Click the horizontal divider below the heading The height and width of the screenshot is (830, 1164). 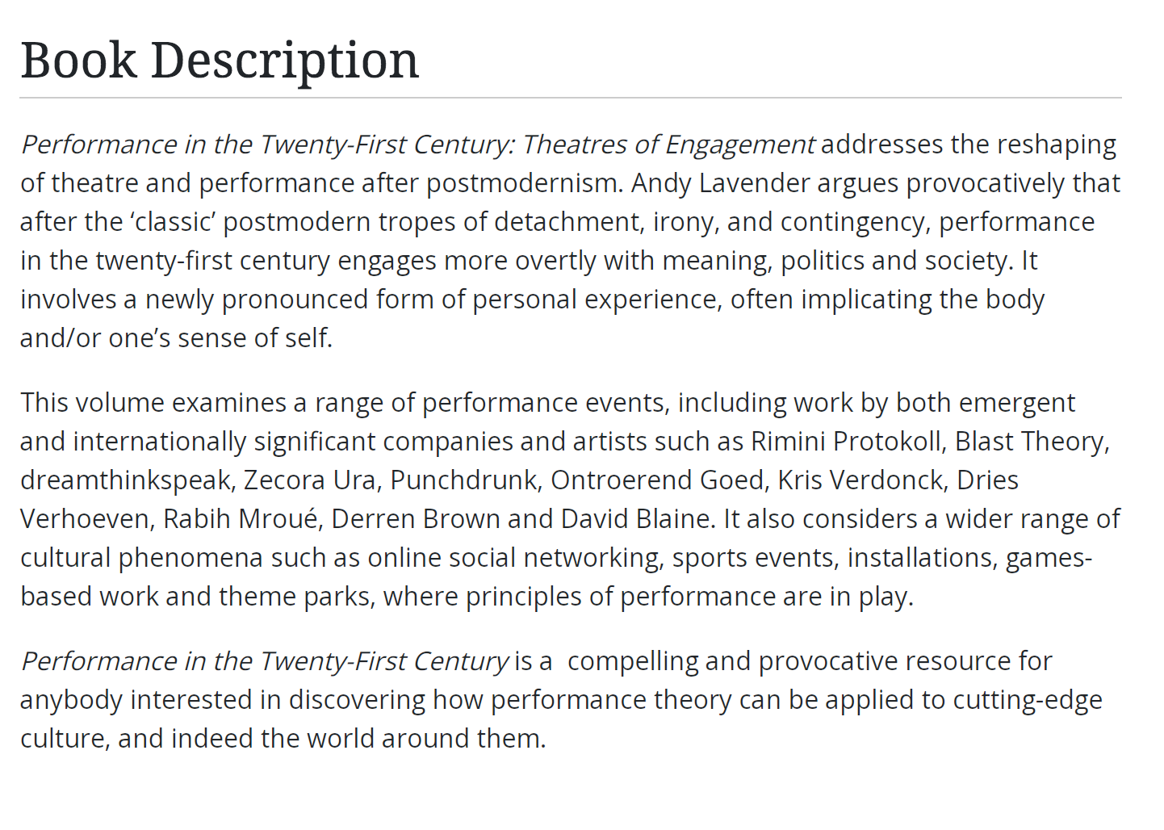[x=570, y=98]
